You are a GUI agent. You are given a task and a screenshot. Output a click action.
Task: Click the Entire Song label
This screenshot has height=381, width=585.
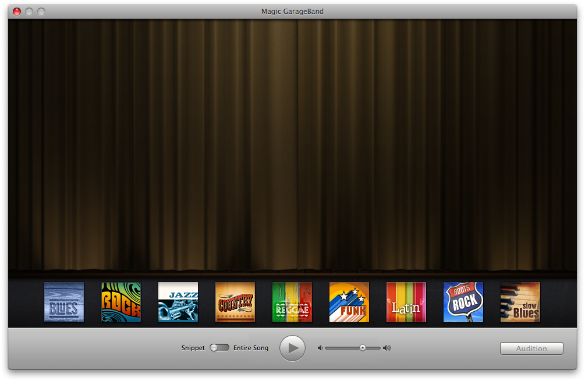[251, 348]
